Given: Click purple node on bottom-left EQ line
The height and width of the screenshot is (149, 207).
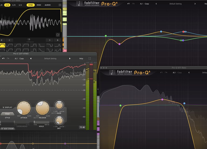Looking at the screenshot, I should coord(65,143).
